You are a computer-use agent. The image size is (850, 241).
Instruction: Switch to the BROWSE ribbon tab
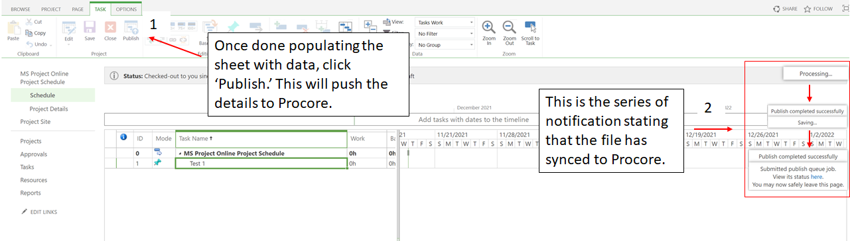coord(20,9)
